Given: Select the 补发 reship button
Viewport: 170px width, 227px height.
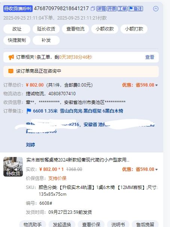Looking at the screenshot, I should point(46,40).
